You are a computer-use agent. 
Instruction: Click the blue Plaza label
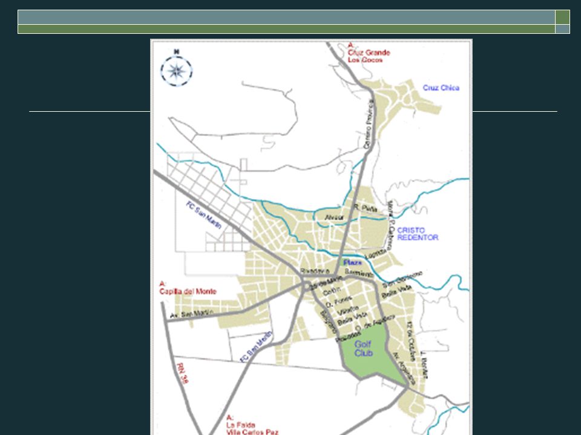352,262
